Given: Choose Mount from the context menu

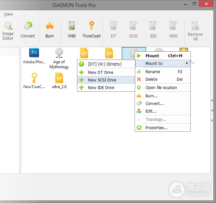Looking at the screenshot, I should [163, 56].
